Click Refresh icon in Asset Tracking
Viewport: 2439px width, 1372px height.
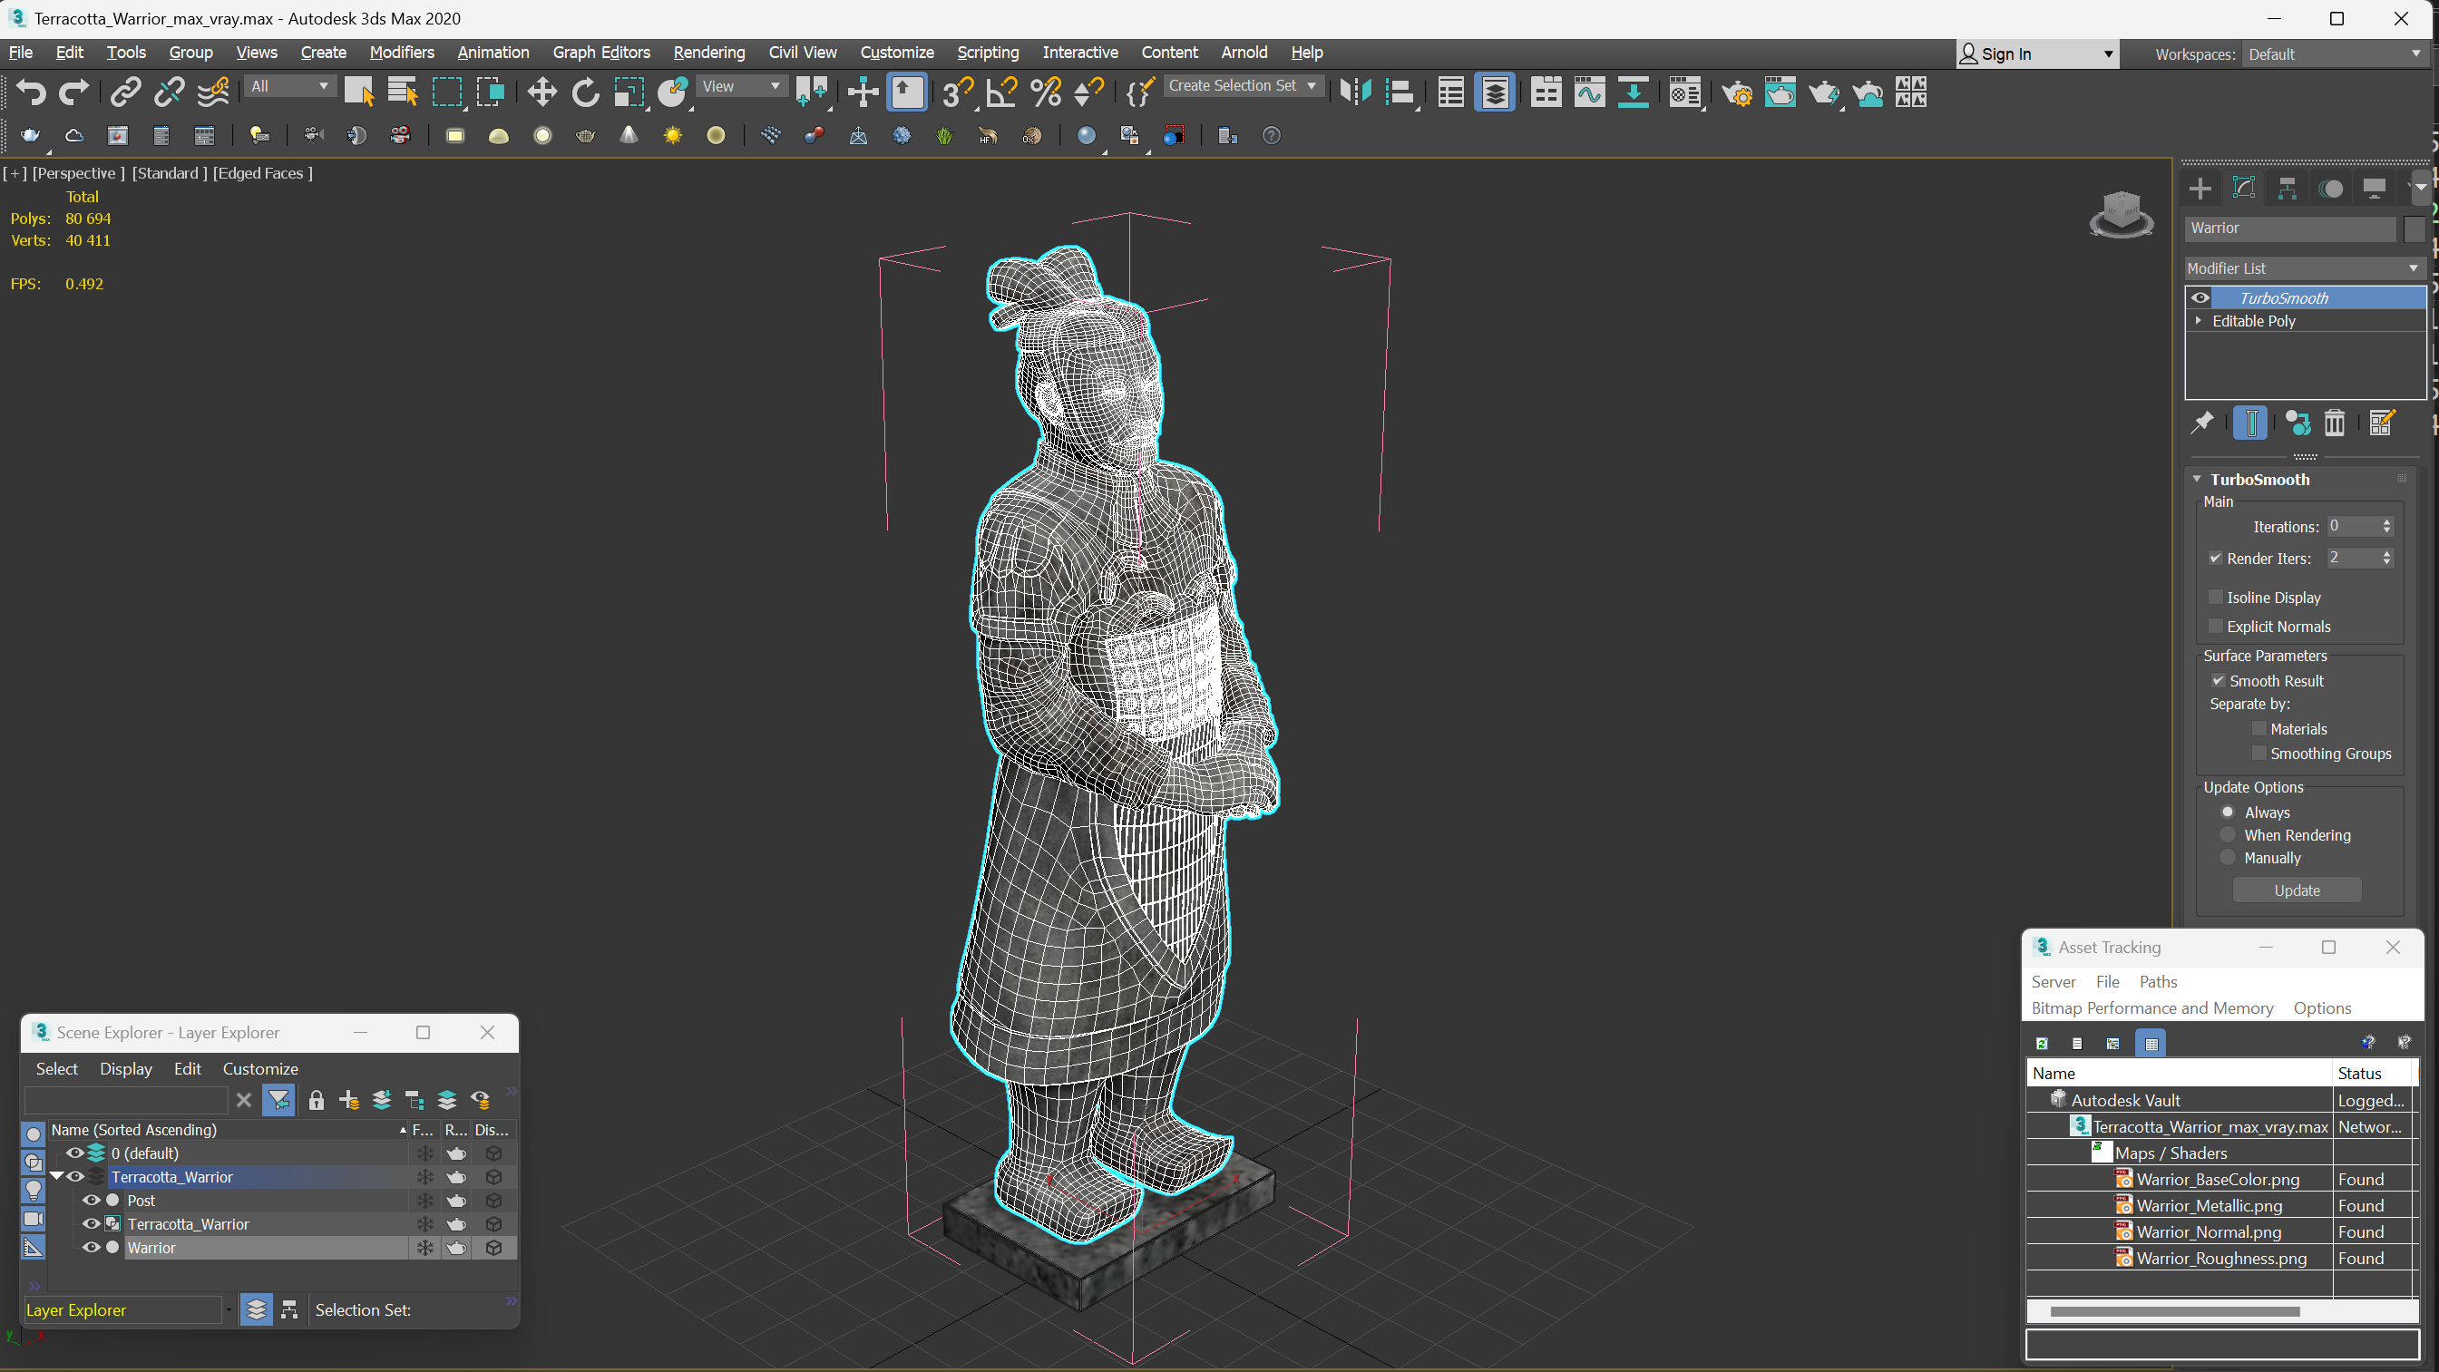click(2042, 1044)
